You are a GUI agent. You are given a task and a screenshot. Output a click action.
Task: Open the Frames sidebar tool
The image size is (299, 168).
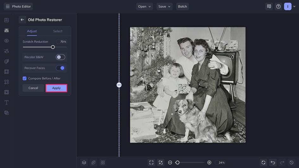click(x=6, y=72)
